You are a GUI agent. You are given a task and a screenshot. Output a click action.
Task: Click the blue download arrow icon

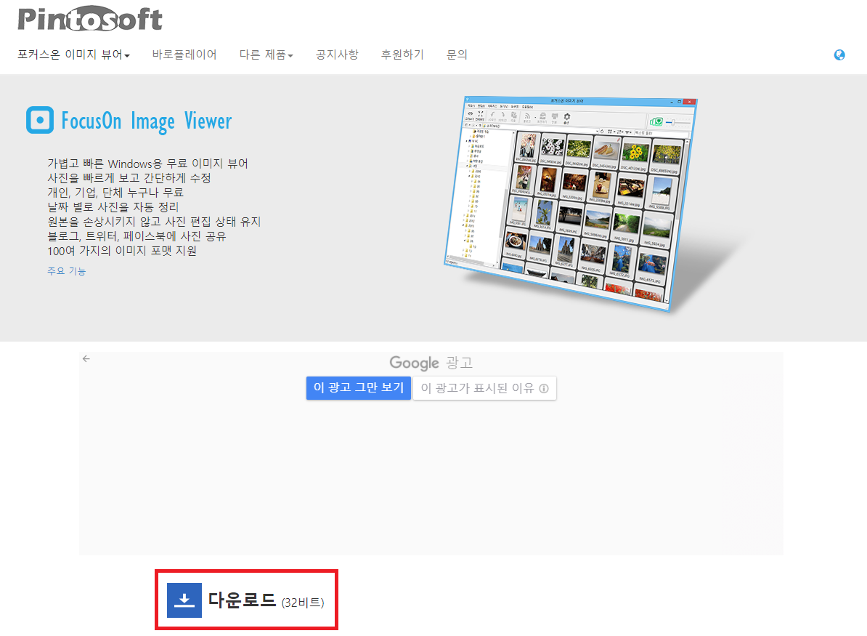pyautogui.click(x=184, y=600)
